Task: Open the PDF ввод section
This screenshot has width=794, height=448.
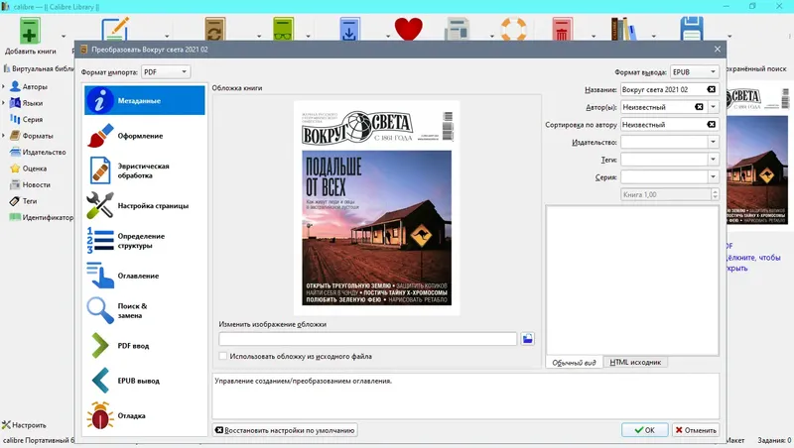Action: [x=145, y=346]
